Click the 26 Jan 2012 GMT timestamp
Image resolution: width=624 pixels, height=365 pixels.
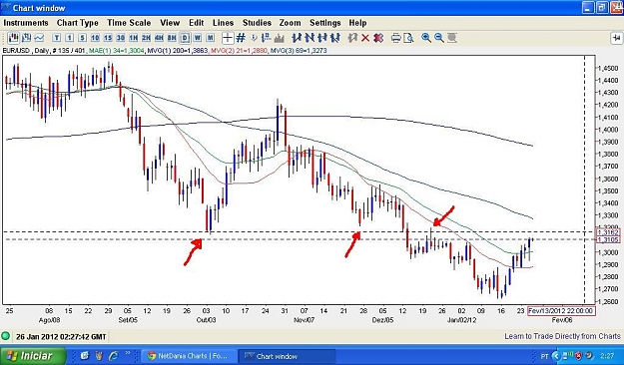click(x=61, y=337)
